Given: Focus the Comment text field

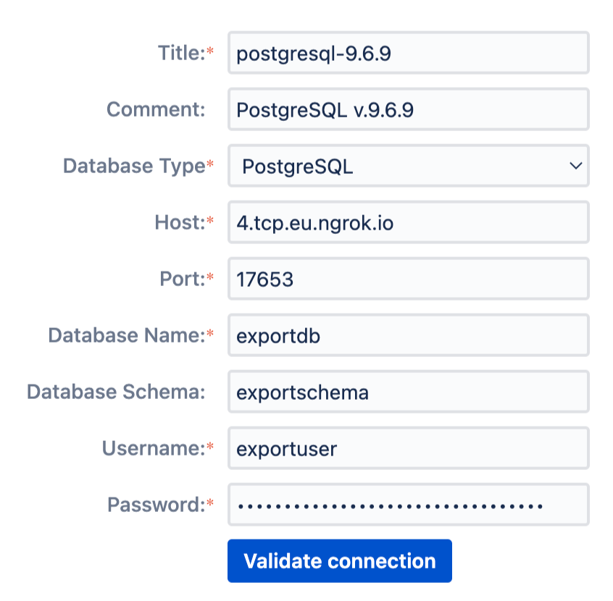Looking at the screenshot, I should pyautogui.click(x=408, y=109).
